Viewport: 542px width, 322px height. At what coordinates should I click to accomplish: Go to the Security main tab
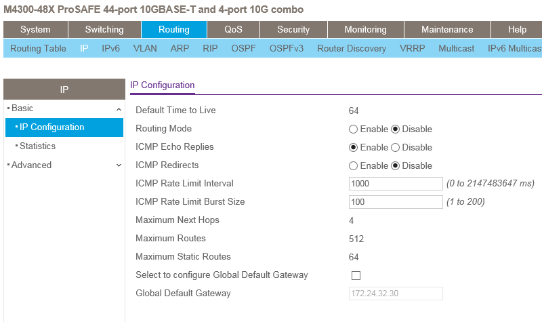(x=293, y=30)
